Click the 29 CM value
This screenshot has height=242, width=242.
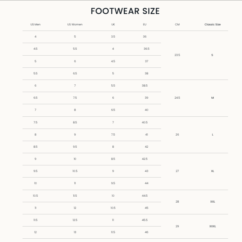click(x=177, y=226)
